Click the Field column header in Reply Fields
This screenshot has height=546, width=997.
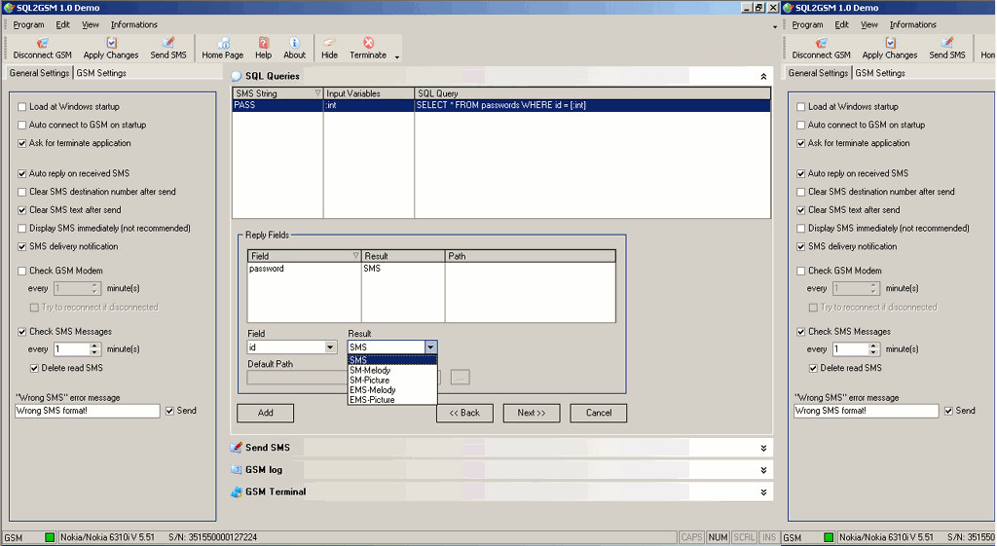305,256
